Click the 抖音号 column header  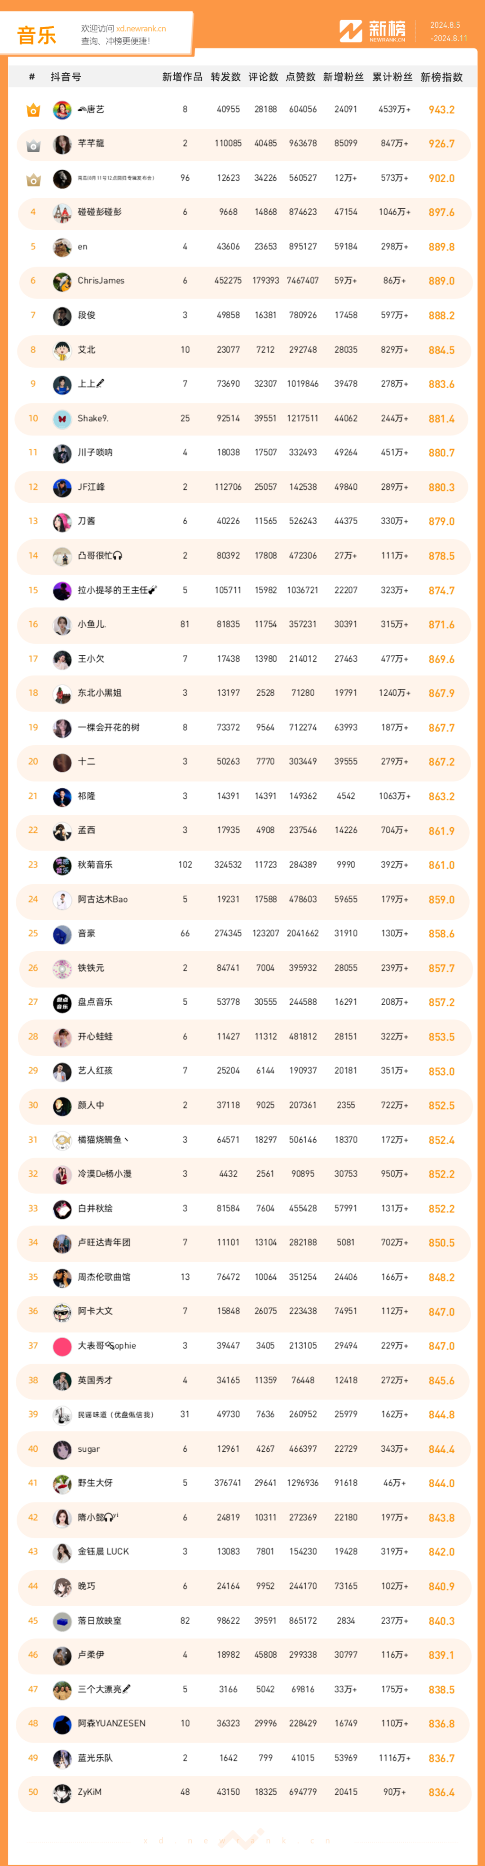tap(66, 77)
